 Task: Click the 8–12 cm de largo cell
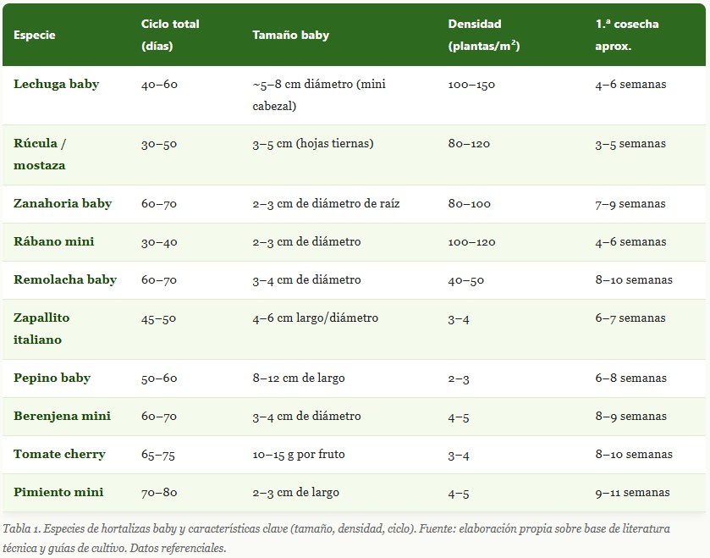[x=298, y=378]
